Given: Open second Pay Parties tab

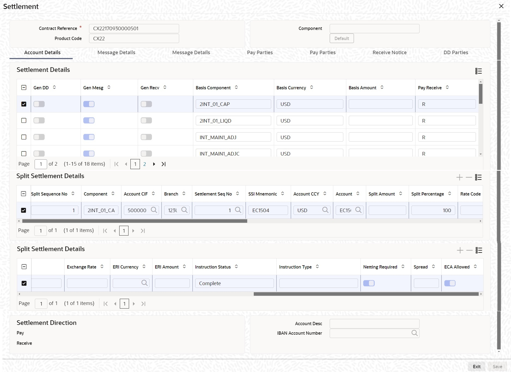Looking at the screenshot, I should point(323,53).
